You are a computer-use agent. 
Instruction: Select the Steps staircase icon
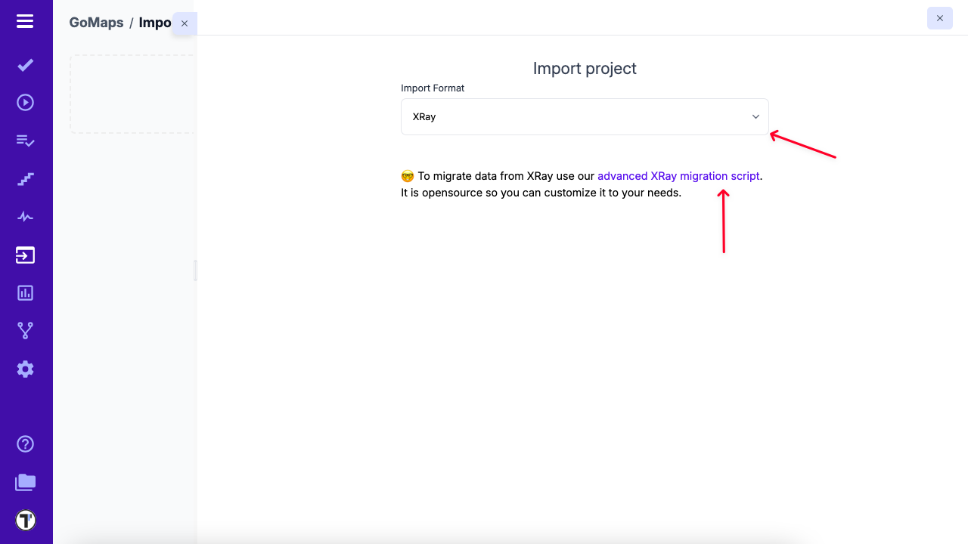tap(25, 179)
